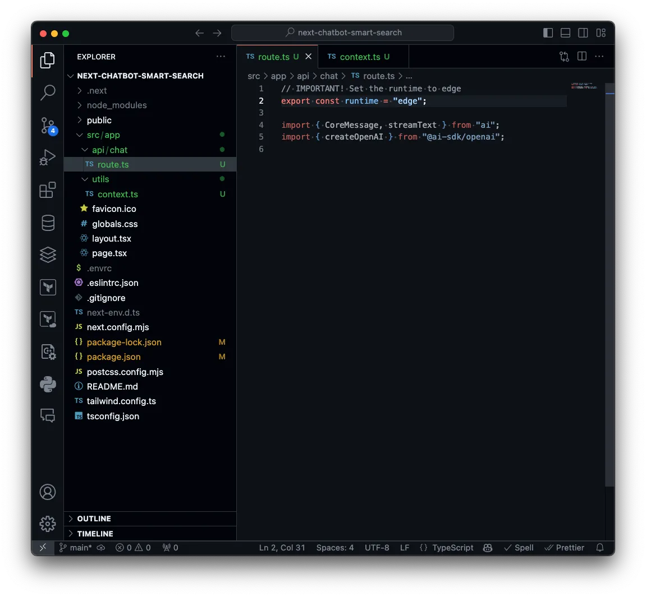
Task: Change end of line via LF
Action: click(405, 548)
